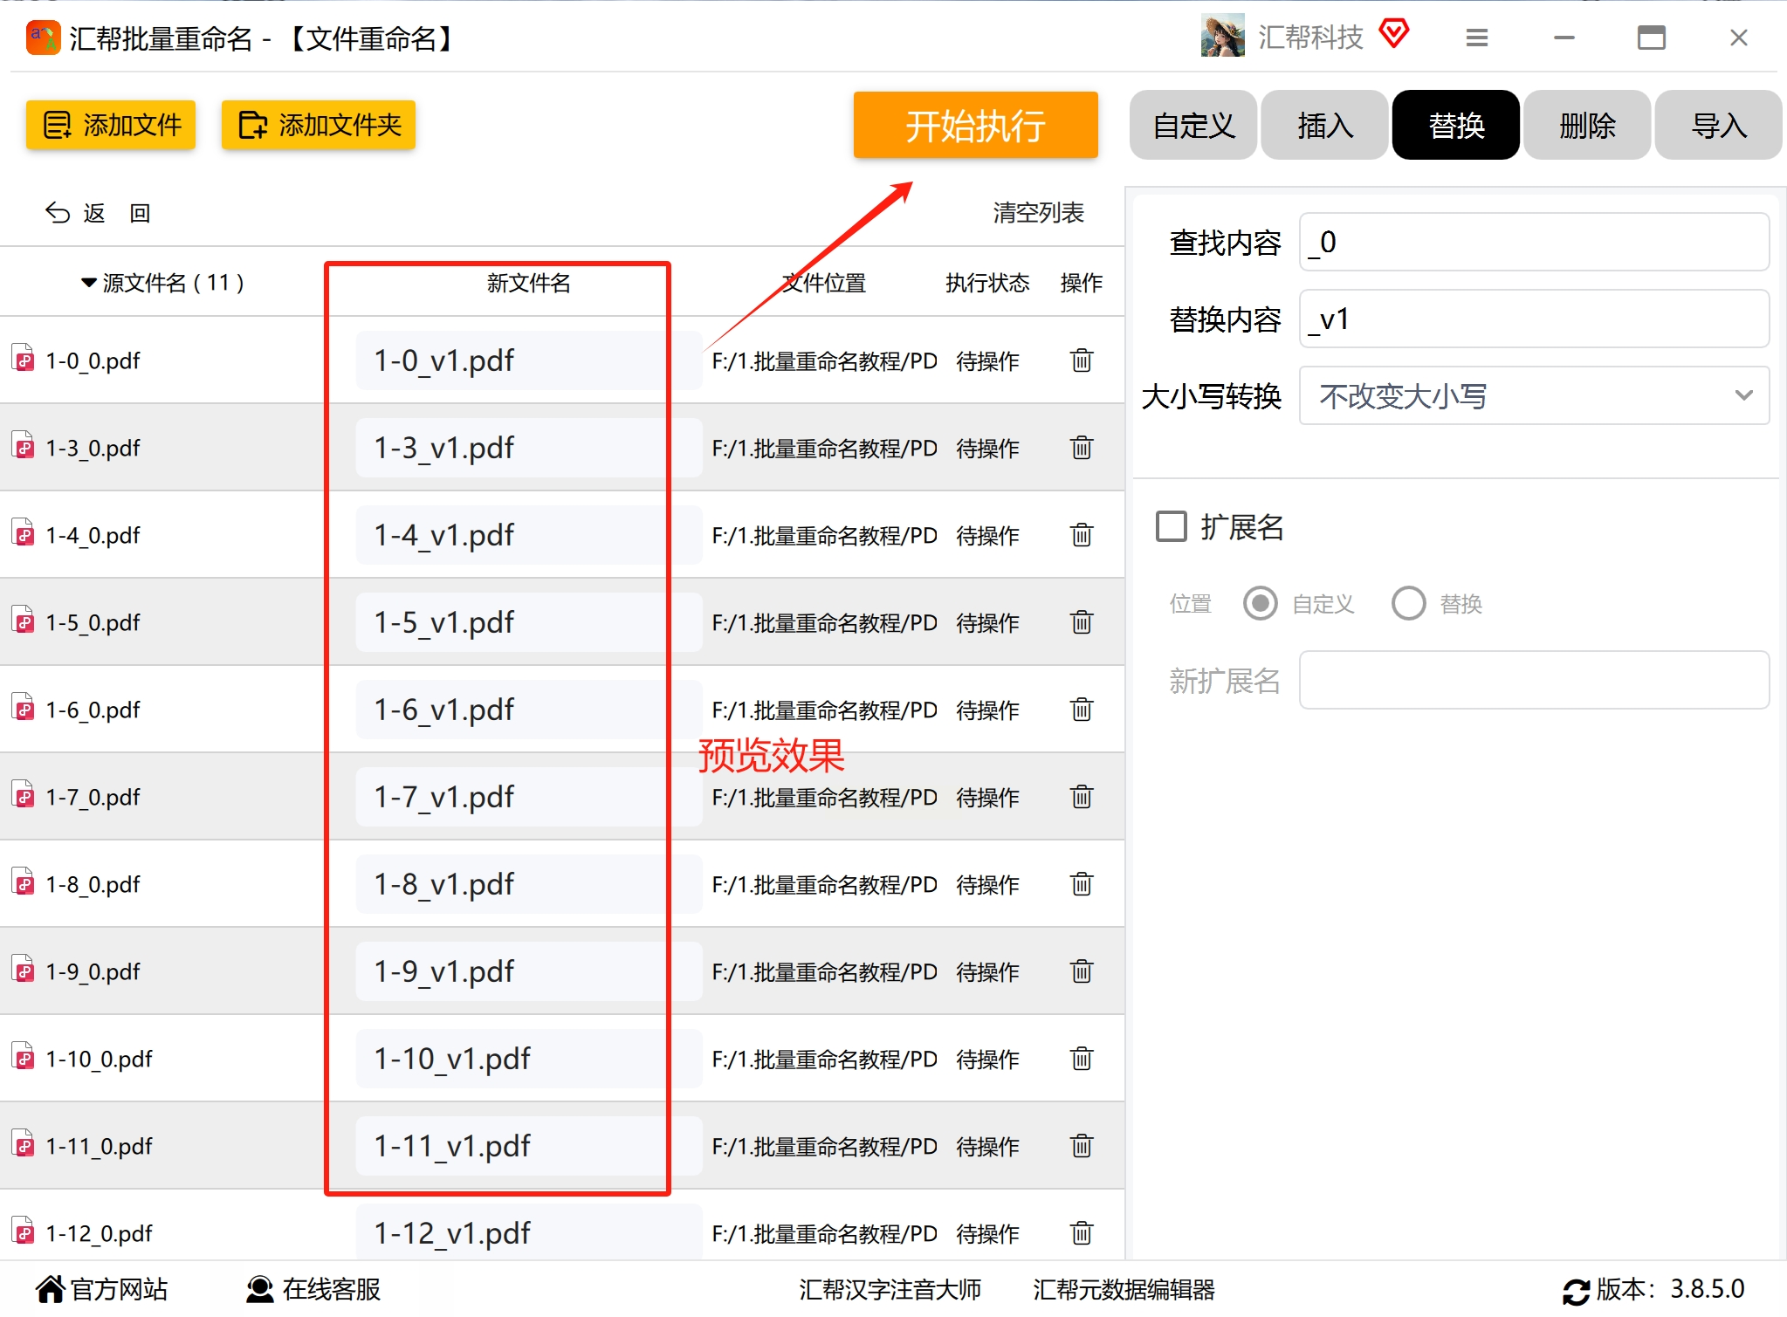Delete the 1-0_0.pdf row with trash icon
This screenshot has height=1317, width=1787.
click(1081, 360)
